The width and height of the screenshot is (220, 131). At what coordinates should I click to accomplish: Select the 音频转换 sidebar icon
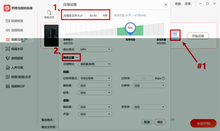click(x=7, y=30)
